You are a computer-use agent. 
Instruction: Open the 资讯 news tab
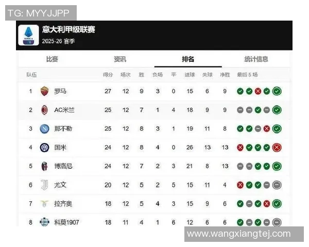point(120,59)
